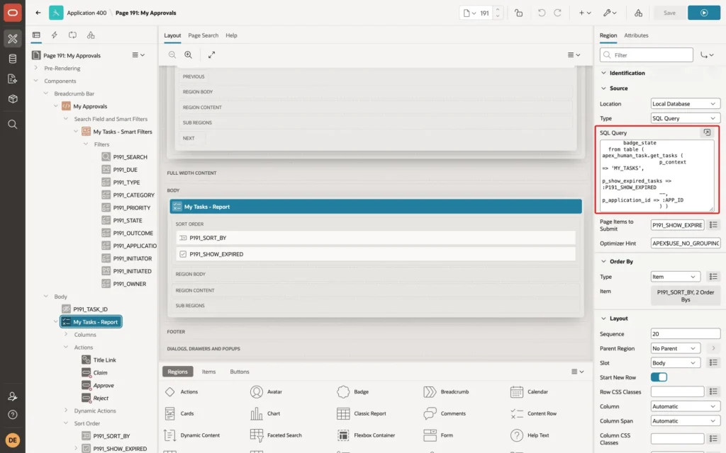
Task: Open the Column Span dropdown set to Automatic
Action: 686,421
